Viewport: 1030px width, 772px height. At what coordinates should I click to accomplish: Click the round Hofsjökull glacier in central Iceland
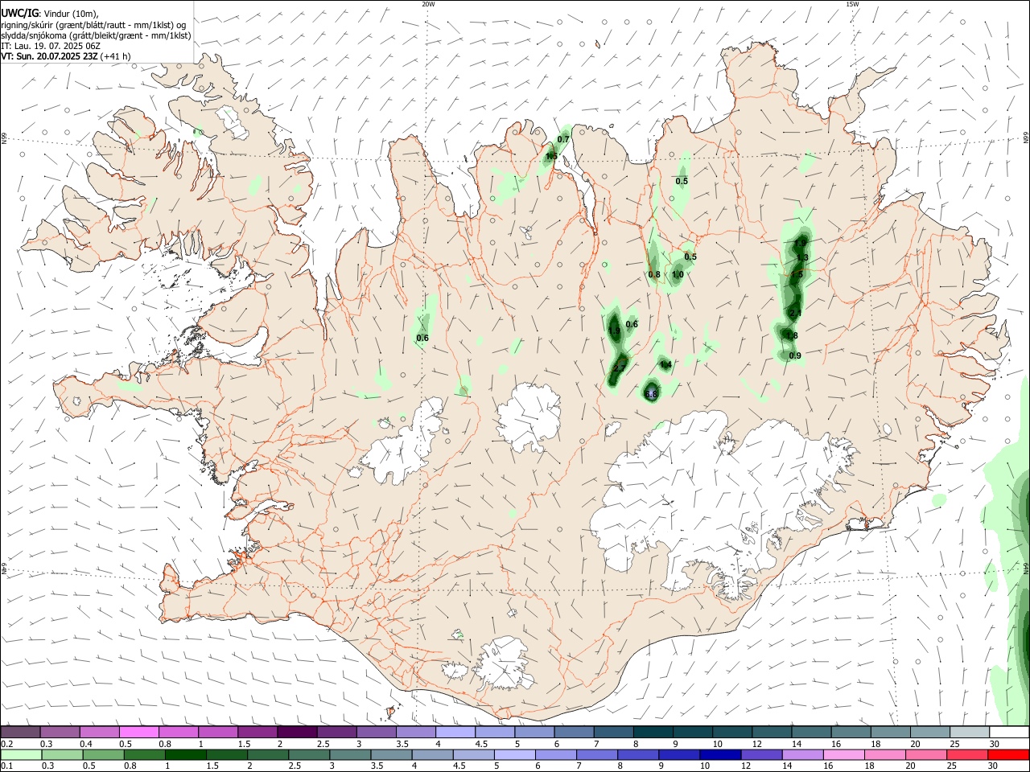(529, 417)
